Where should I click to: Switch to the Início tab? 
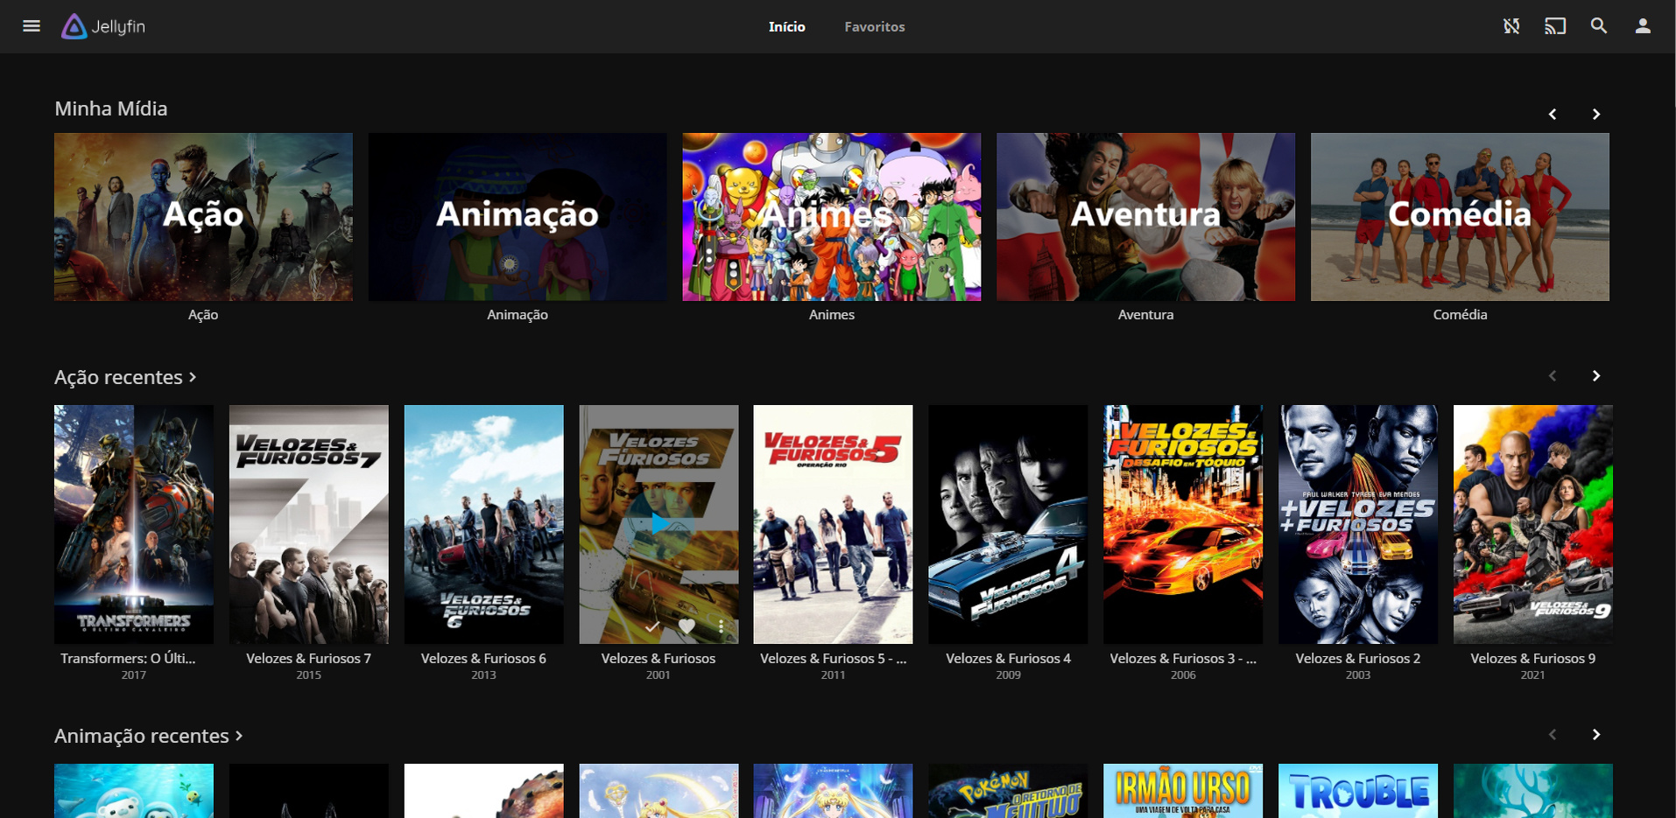[787, 26]
